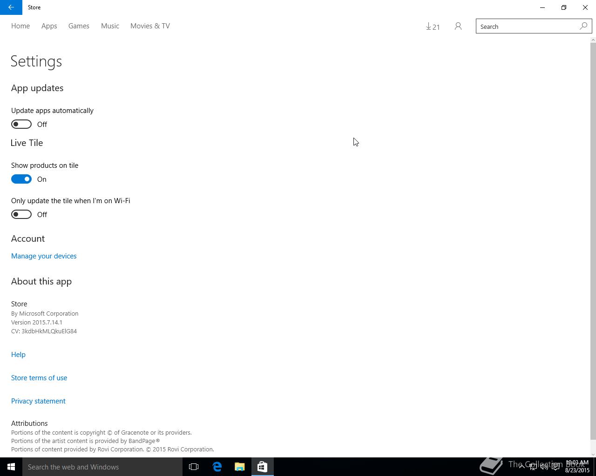This screenshot has width=596, height=476.
Task: Open the volume icon in system tray
Action: pyautogui.click(x=544, y=467)
